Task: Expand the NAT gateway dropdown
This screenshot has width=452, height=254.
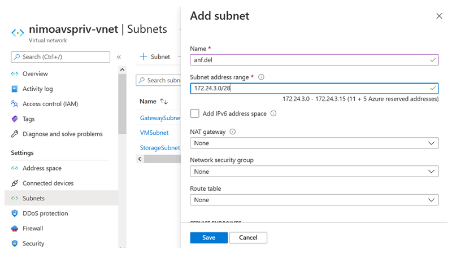Action: tap(314, 143)
